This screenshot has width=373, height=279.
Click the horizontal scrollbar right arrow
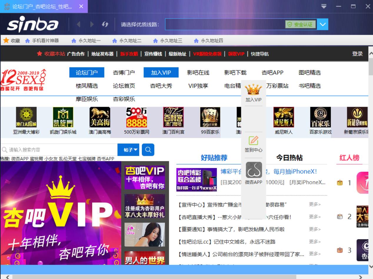pyautogui.click(x=361, y=277)
